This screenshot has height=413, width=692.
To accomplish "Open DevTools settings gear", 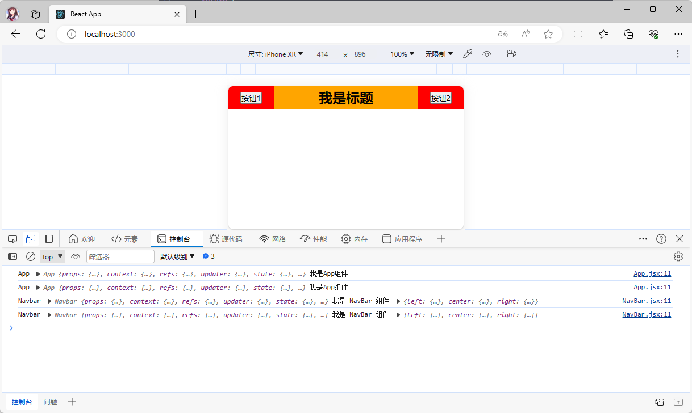I will point(678,256).
